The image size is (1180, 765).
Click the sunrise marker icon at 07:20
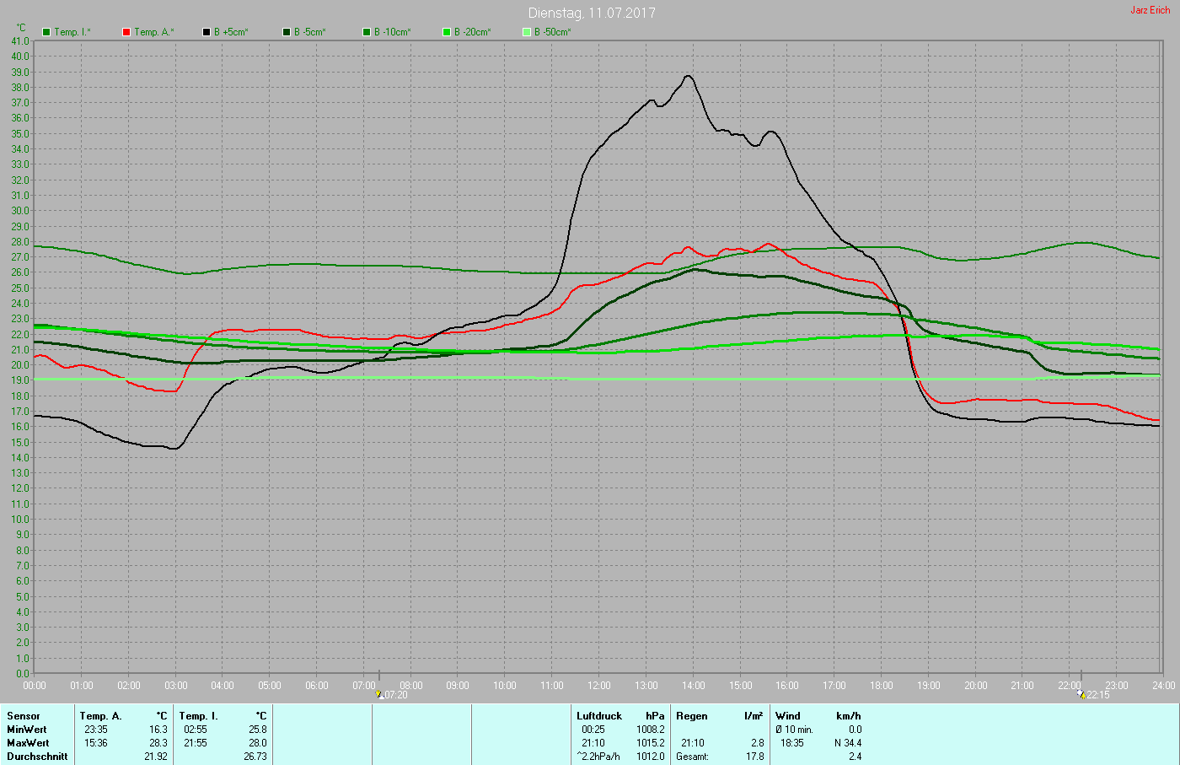pos(379,694)
